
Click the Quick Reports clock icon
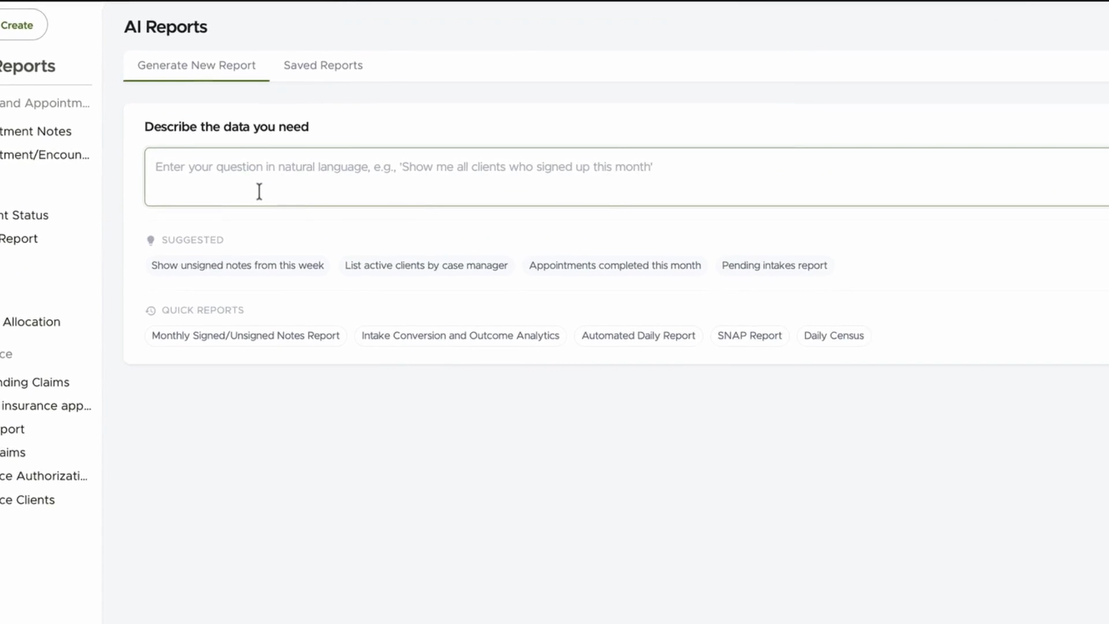[x=151, y=311]
